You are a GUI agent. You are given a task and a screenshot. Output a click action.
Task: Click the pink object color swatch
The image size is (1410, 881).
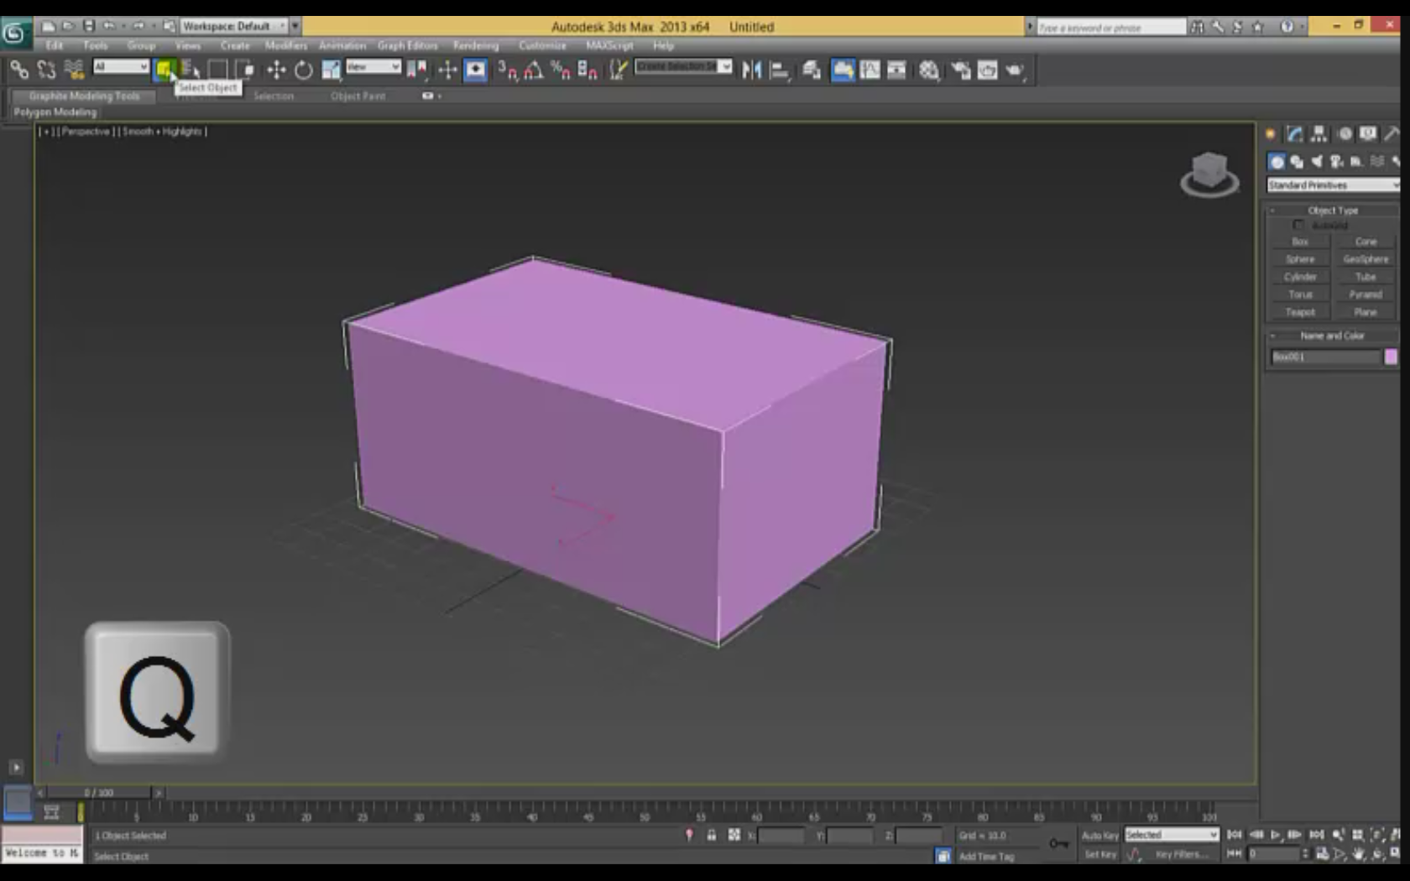[x=1391, y=357]
